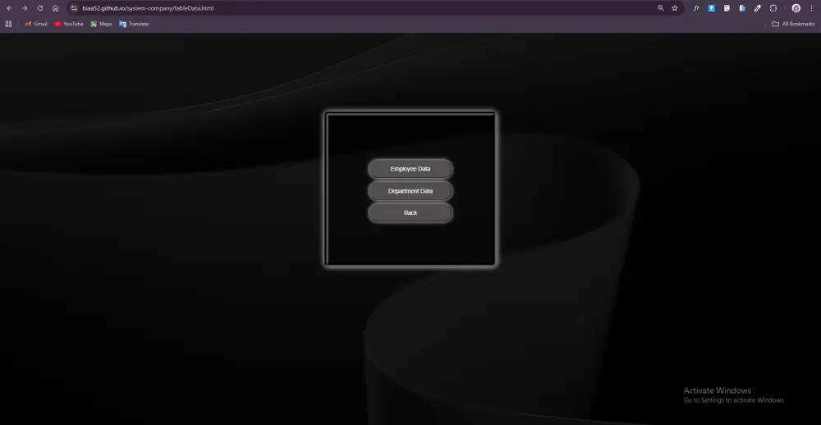Image resolution: width=821 pixels, height=425 pixels.
Task: Open the Employee Data table
Action: click(410, 169)
